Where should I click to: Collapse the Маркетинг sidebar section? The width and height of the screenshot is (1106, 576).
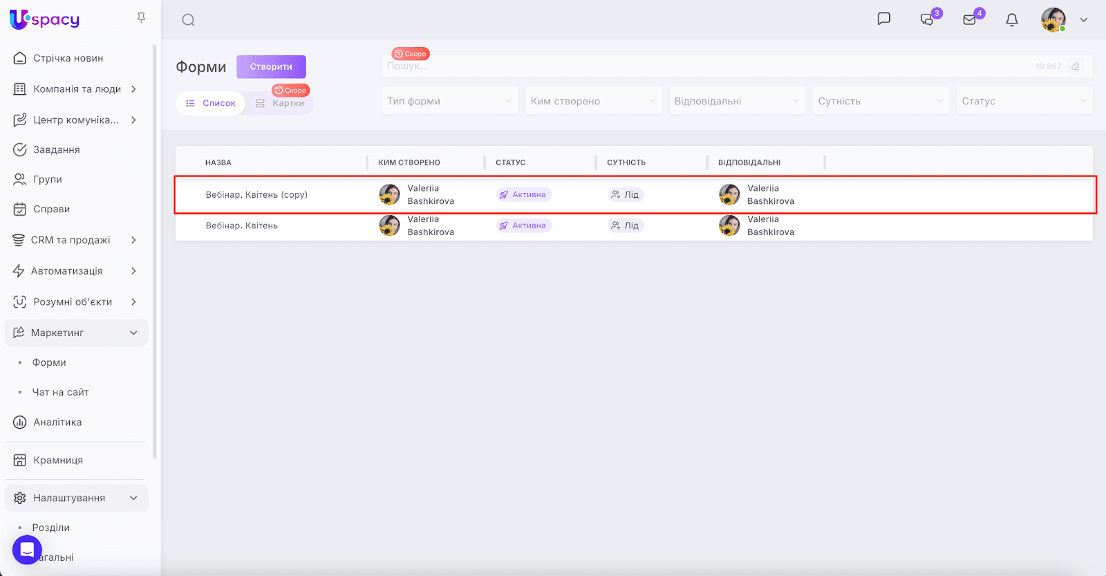[x=133, y=333]
